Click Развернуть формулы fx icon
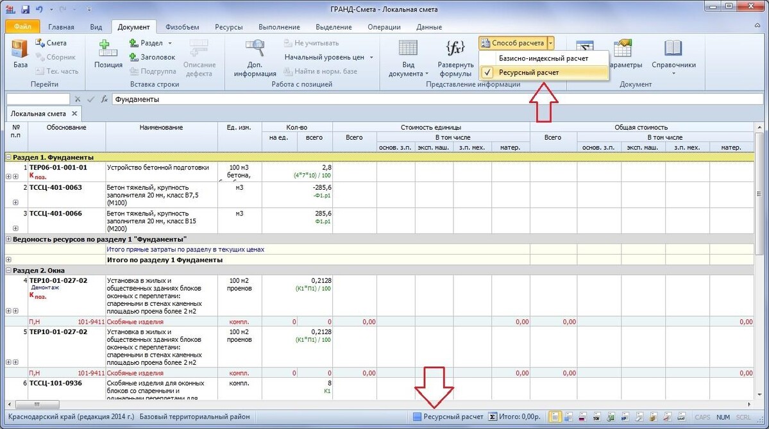Screen dimensions: 769x429 tap(455, 50)
